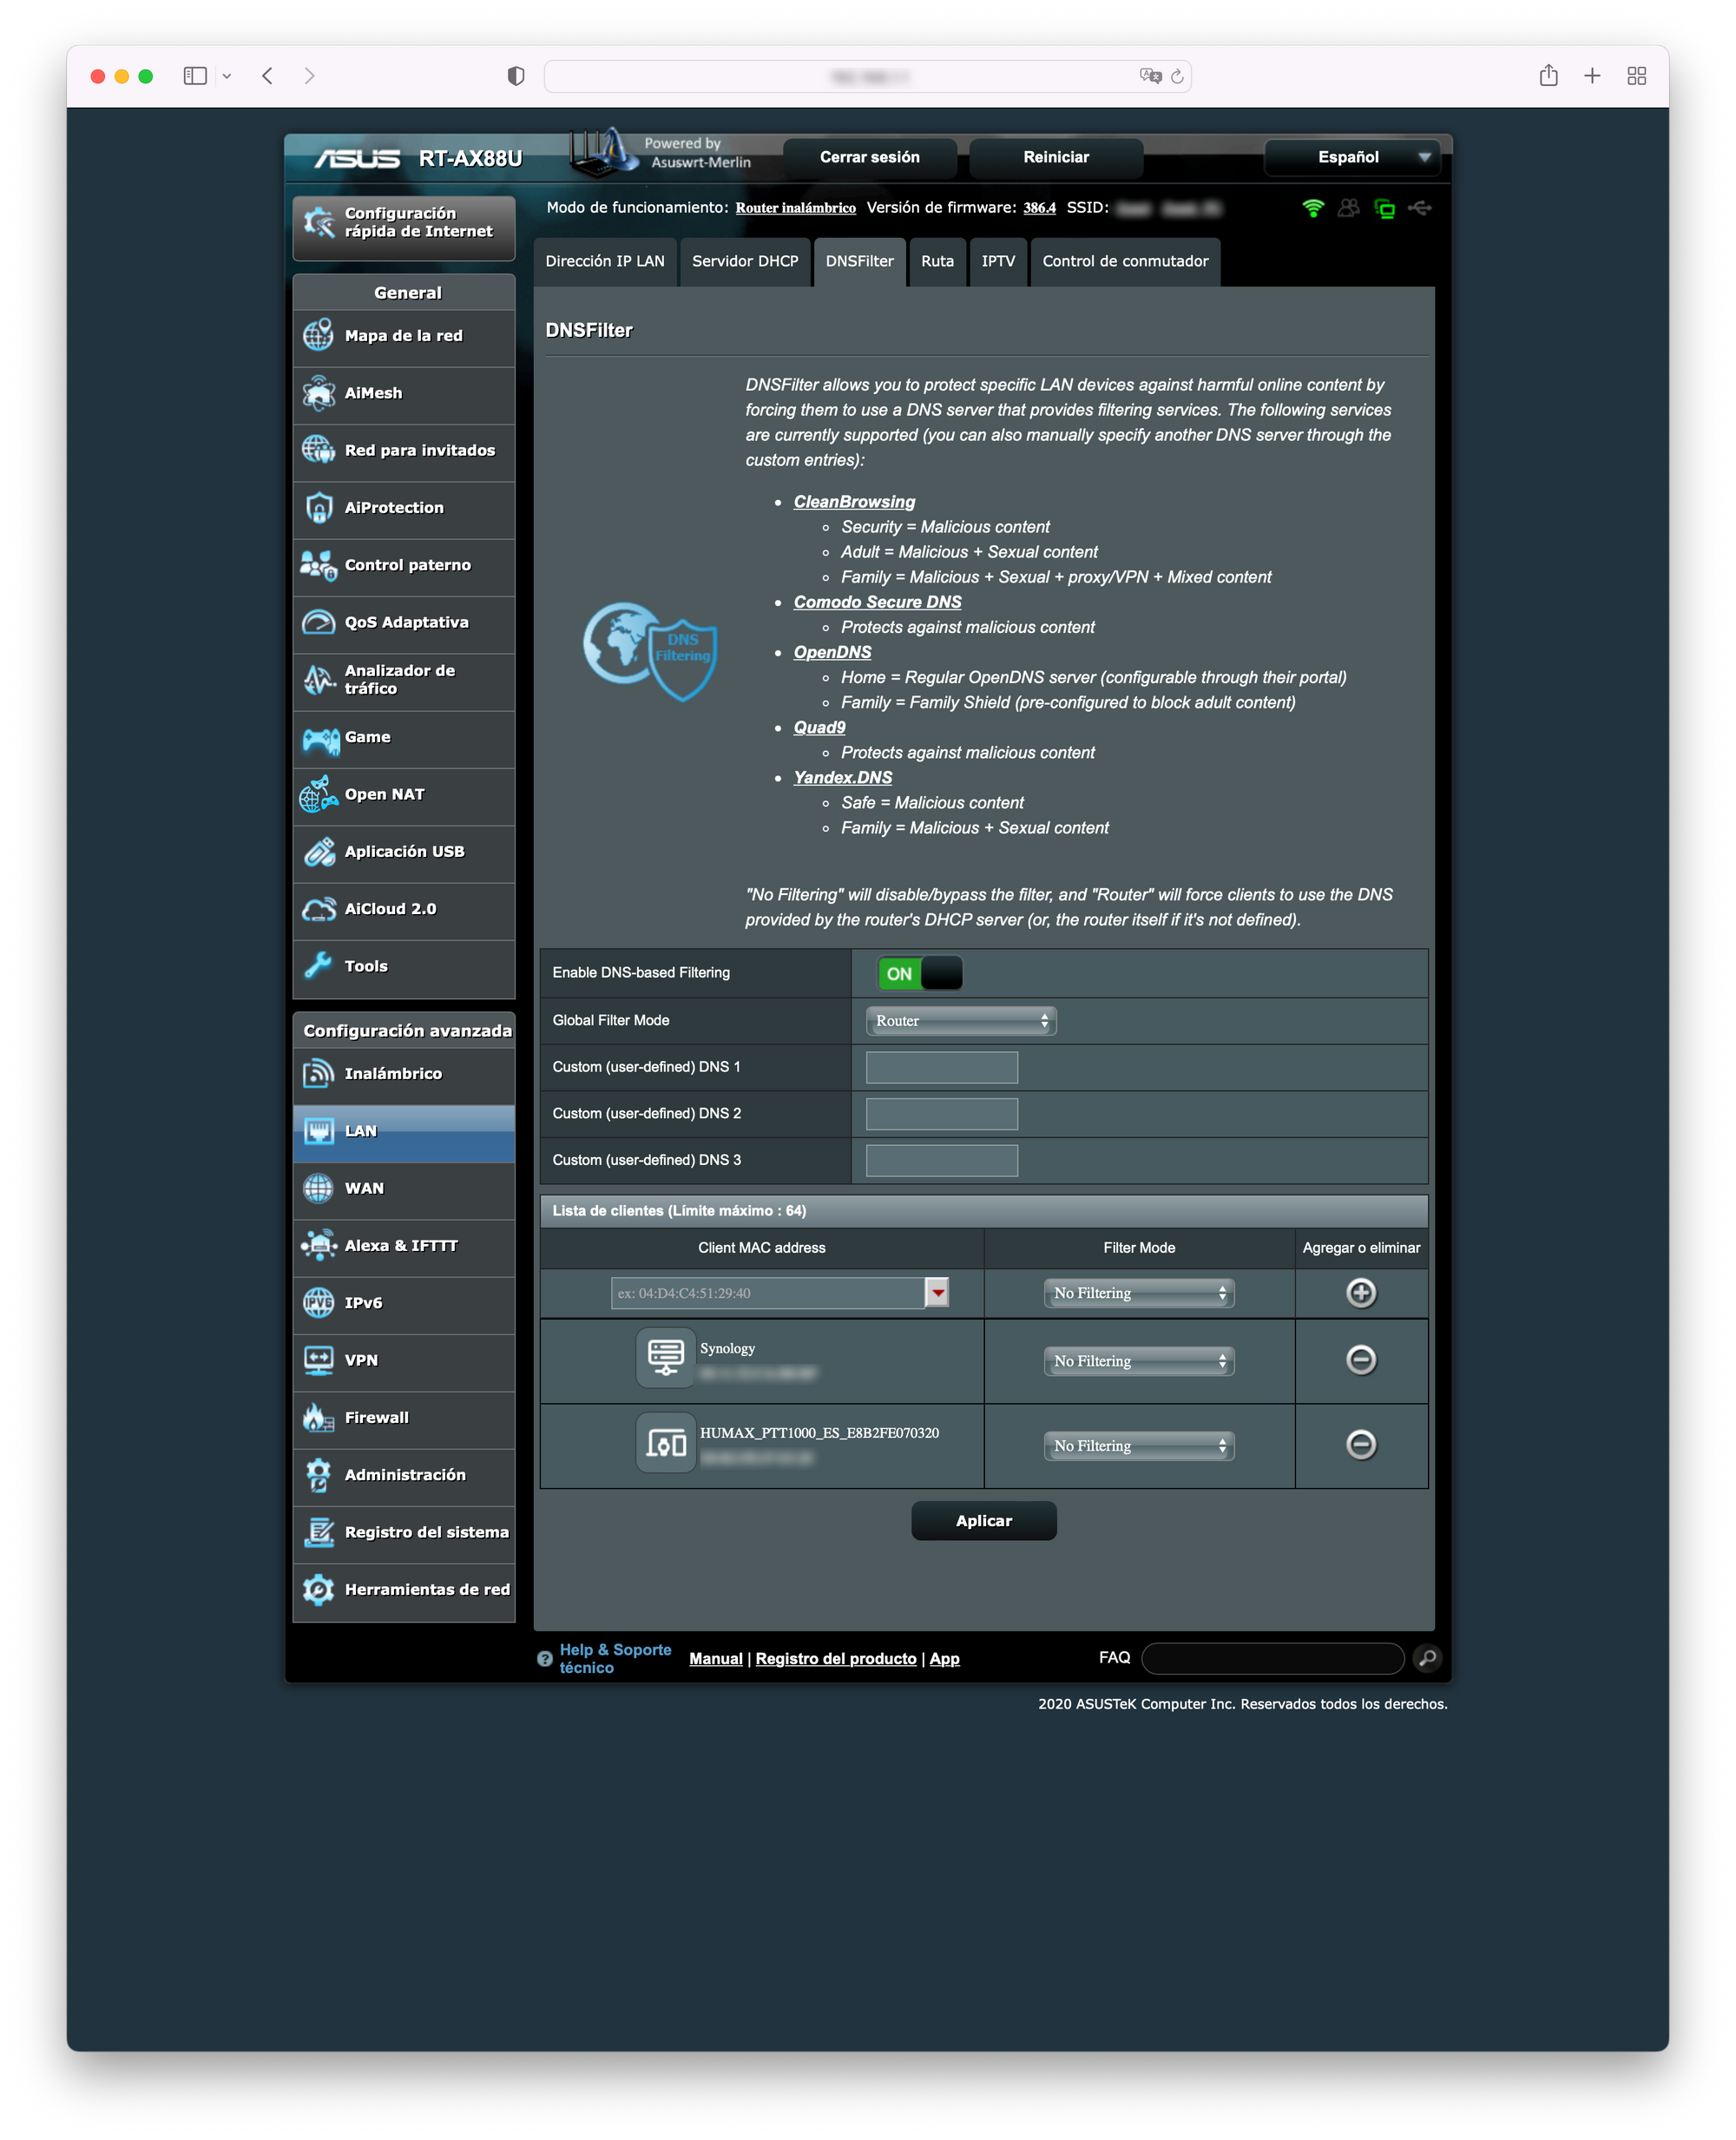The height and width of the screenshot is (2140, 1736).
Task: Add new client with plus icon
Action: [x=1361, y=1293]
